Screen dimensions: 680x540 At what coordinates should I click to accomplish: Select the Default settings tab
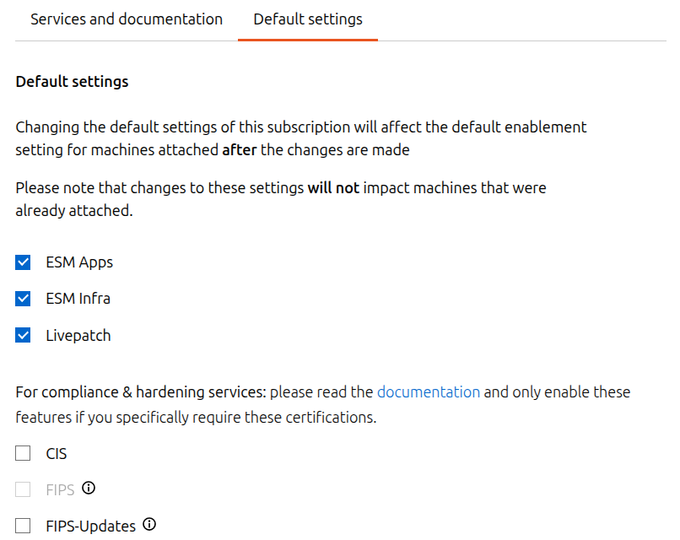[x=307, y=19]
